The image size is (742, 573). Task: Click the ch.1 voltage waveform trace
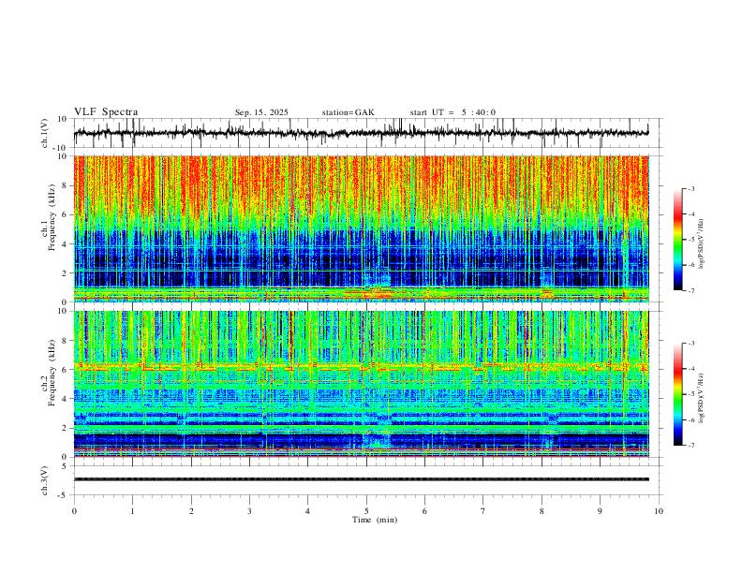click(361, 133)
